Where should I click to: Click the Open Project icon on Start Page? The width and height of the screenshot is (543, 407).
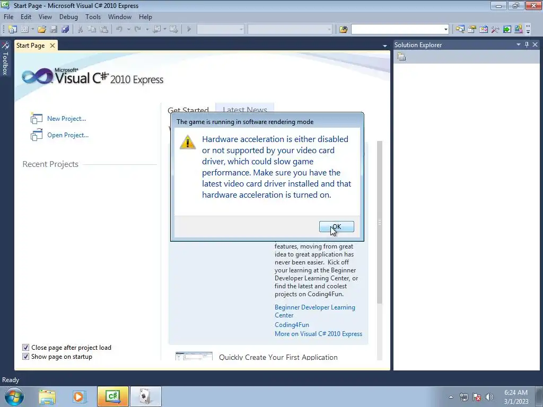pos(37,135)
